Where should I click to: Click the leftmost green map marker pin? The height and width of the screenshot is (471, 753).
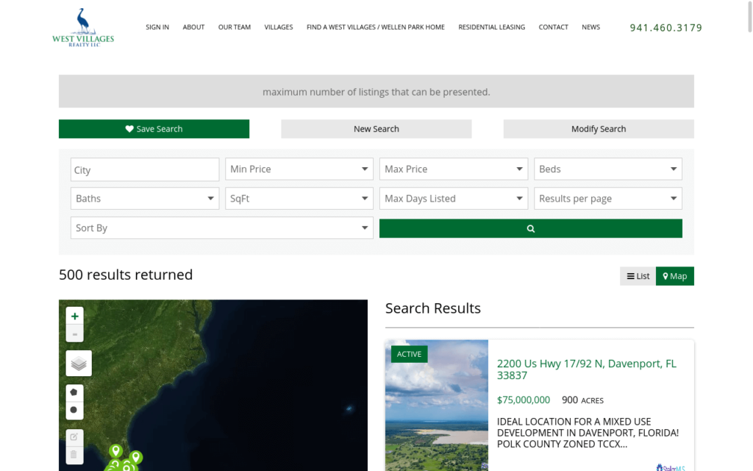[x=109, y=468]
